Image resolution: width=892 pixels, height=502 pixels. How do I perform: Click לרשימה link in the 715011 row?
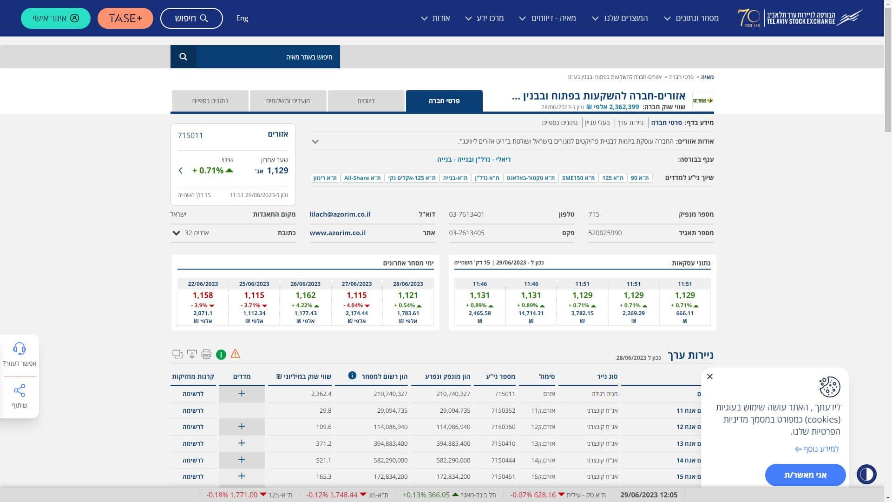click(x=193, y=394)
